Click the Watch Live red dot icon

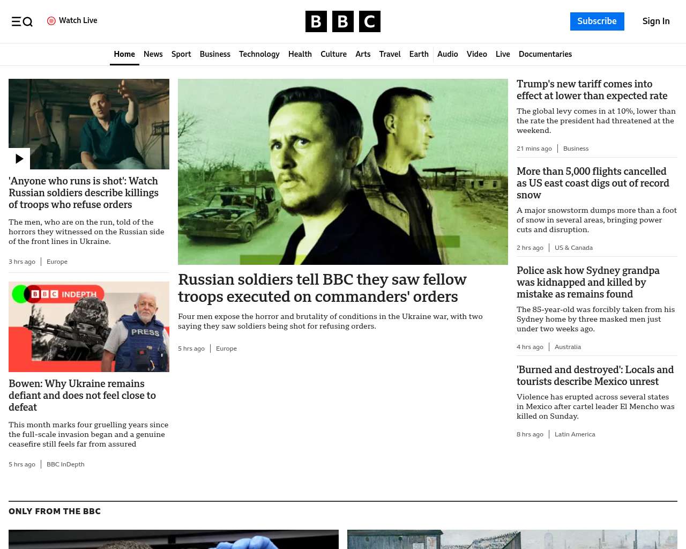pyautogui.click(x=51, y=21)
